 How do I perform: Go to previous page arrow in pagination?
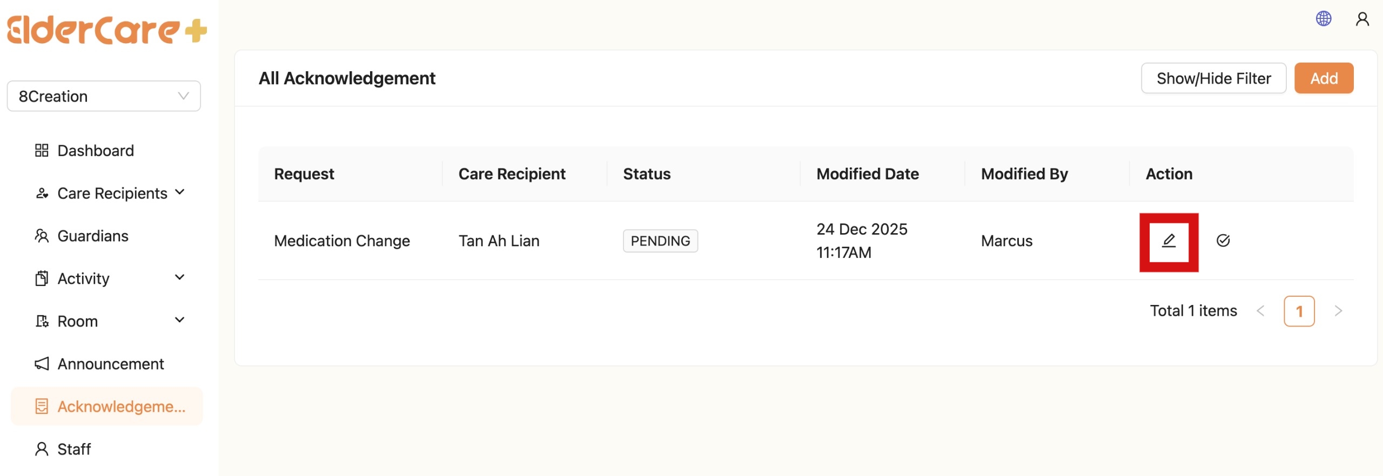1260,311
